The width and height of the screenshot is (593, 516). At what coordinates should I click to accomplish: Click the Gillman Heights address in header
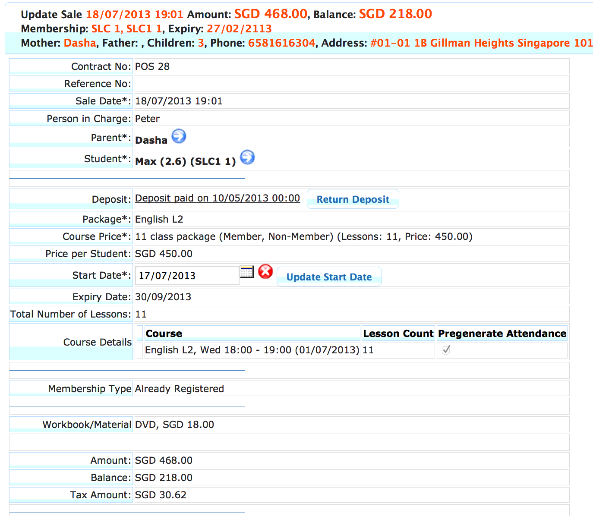click(x=482, y=43)
